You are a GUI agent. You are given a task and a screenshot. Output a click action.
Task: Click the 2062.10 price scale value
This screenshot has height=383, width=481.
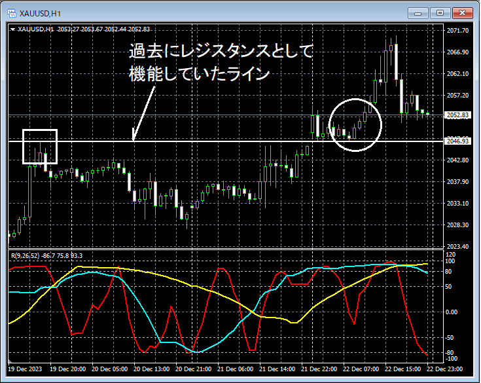(x=457, y=73)
